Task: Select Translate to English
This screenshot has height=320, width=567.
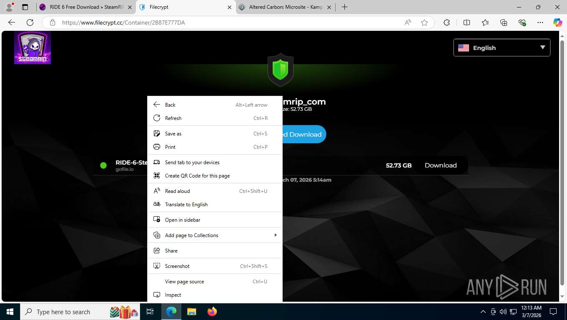Action: [215, 205]
